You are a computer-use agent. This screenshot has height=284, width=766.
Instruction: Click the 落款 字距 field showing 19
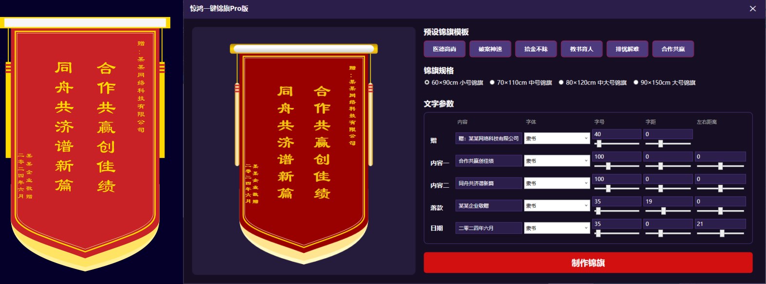[668, 201]
